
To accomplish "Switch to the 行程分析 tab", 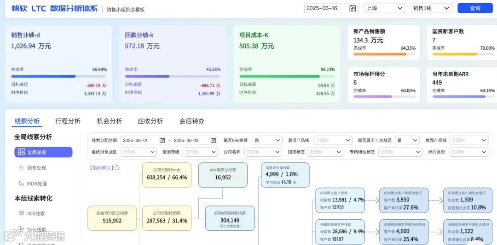I will coord(68,121).
